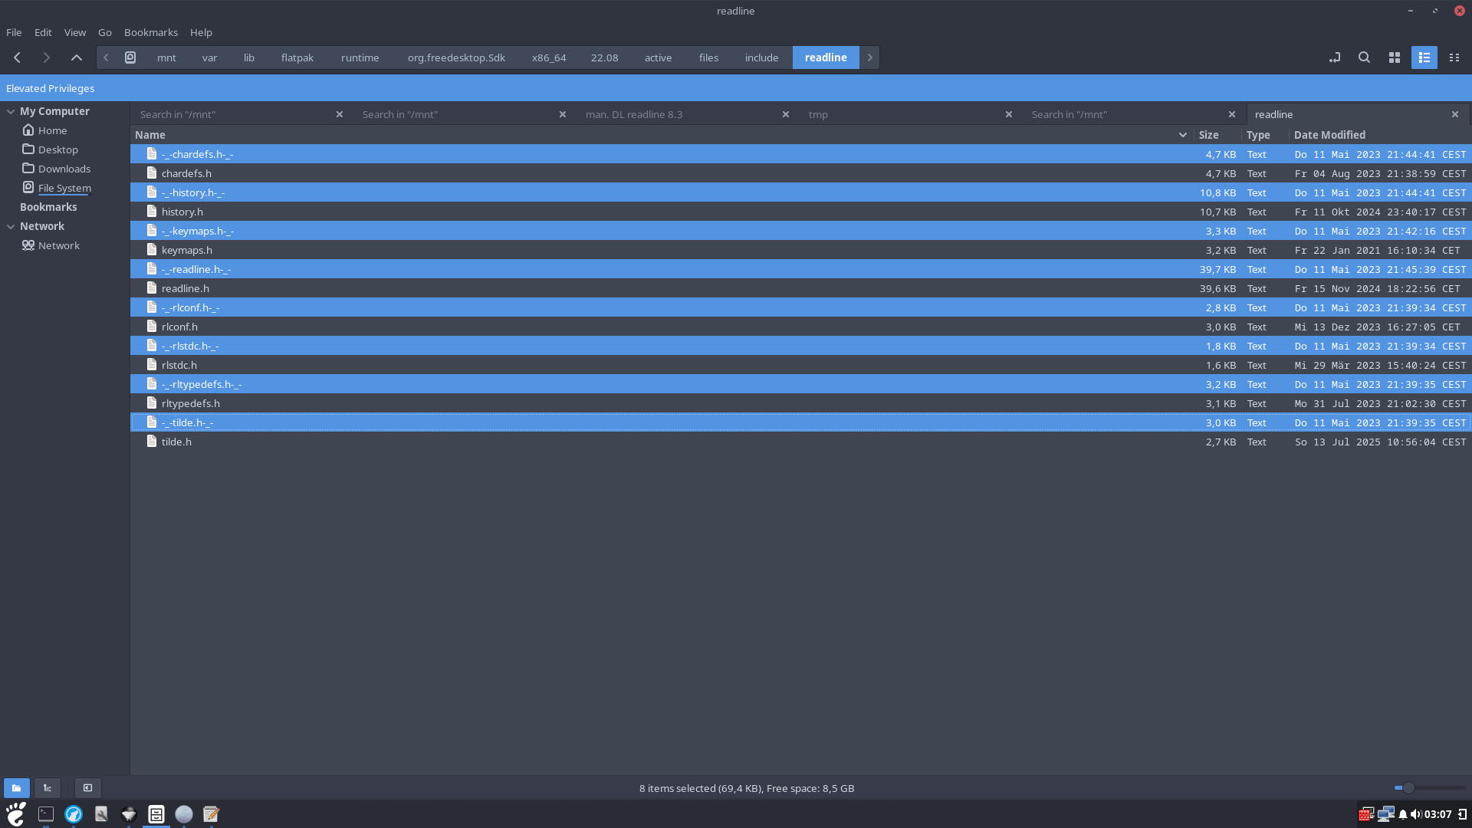Navigate back with the left arrow
1472x828 pixels.
point(17,58)
